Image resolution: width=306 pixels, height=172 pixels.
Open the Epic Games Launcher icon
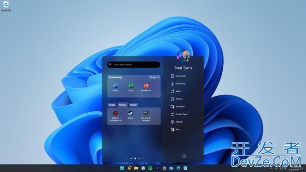pos(146,116)
